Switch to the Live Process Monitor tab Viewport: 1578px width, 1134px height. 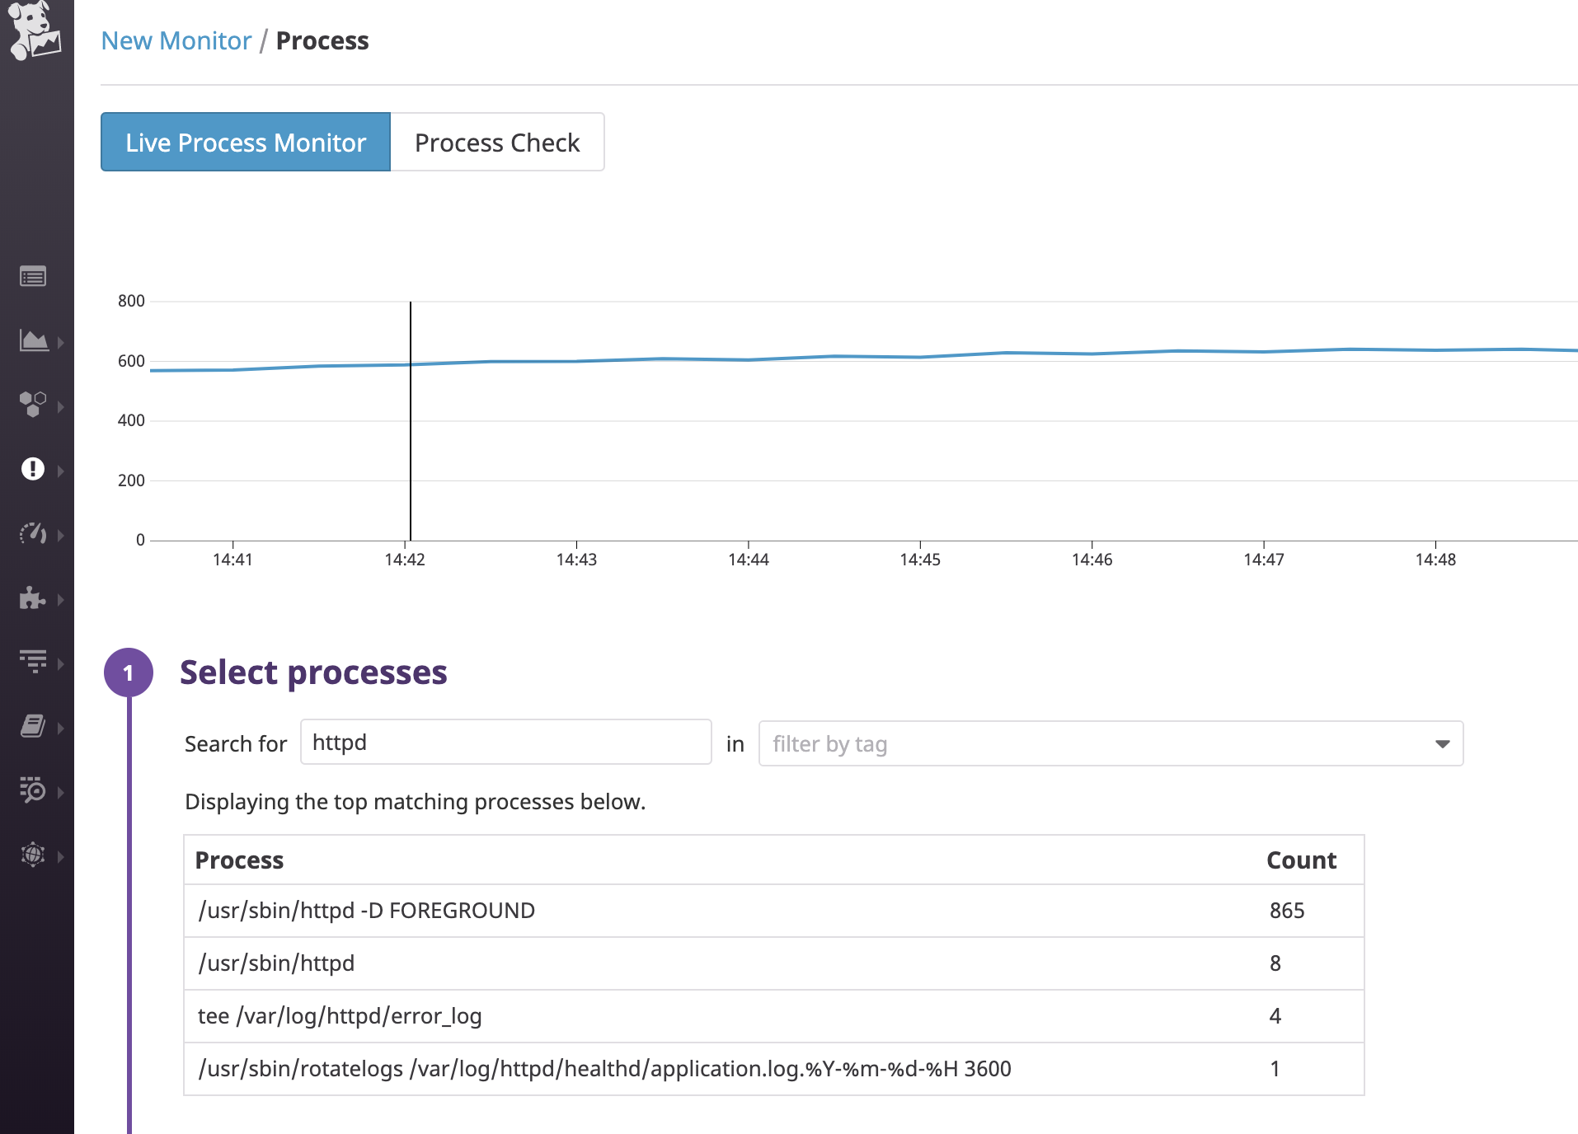tap(246, 143)
